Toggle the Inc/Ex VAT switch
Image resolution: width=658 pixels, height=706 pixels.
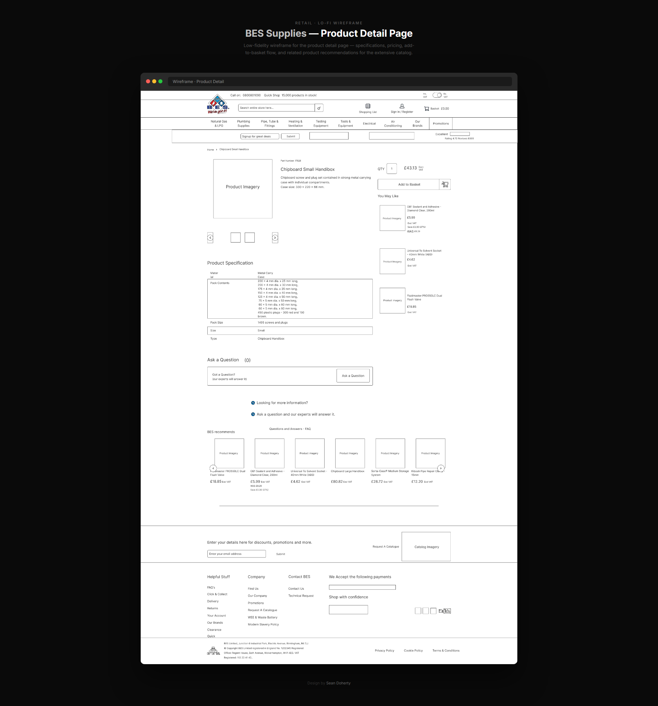[437, 95]
